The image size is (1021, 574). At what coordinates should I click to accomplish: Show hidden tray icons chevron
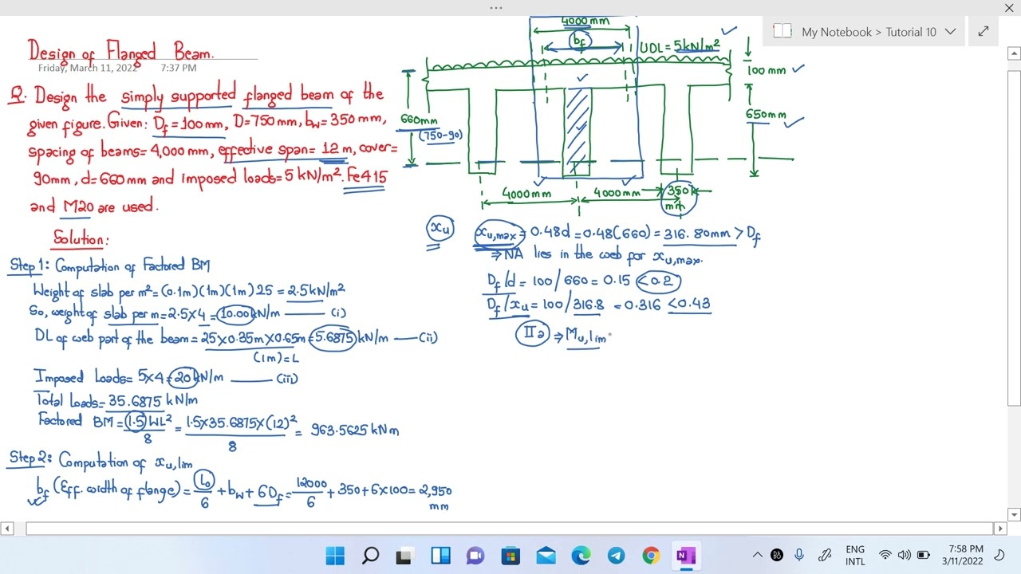tap(756, 555)
